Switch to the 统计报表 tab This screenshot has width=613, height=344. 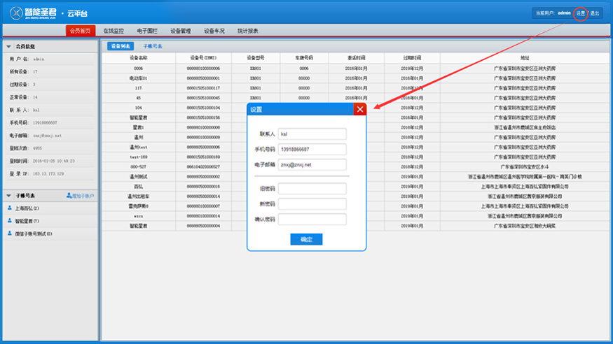(247, 31)
